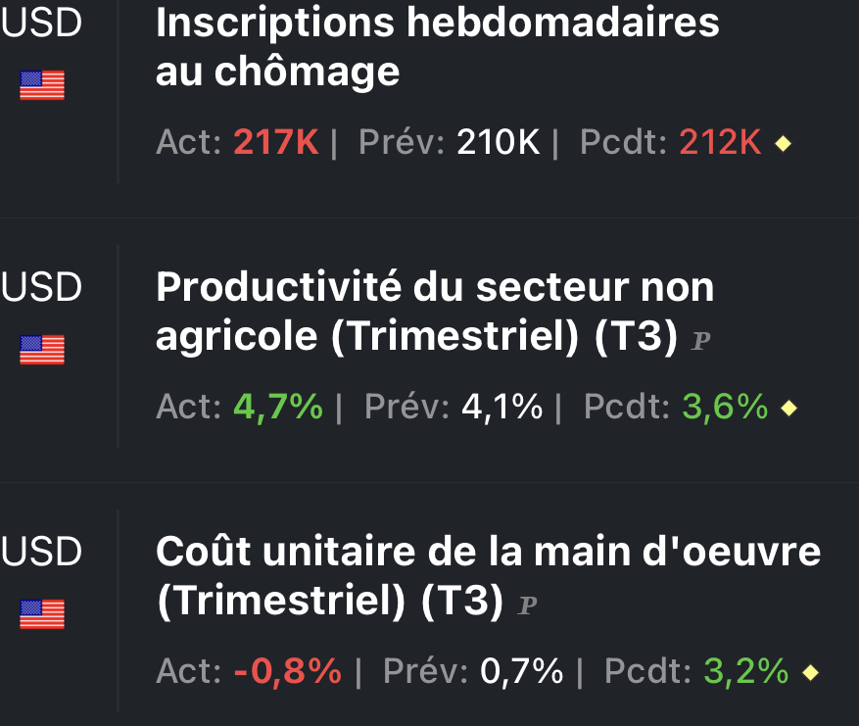The image size is (859, 726).
Task: Click the revised previous value 212K
Action: (720, 144)
